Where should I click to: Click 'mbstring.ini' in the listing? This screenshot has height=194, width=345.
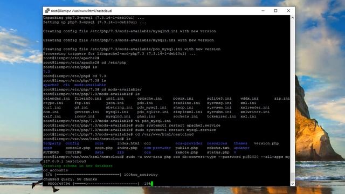[119, 107]
